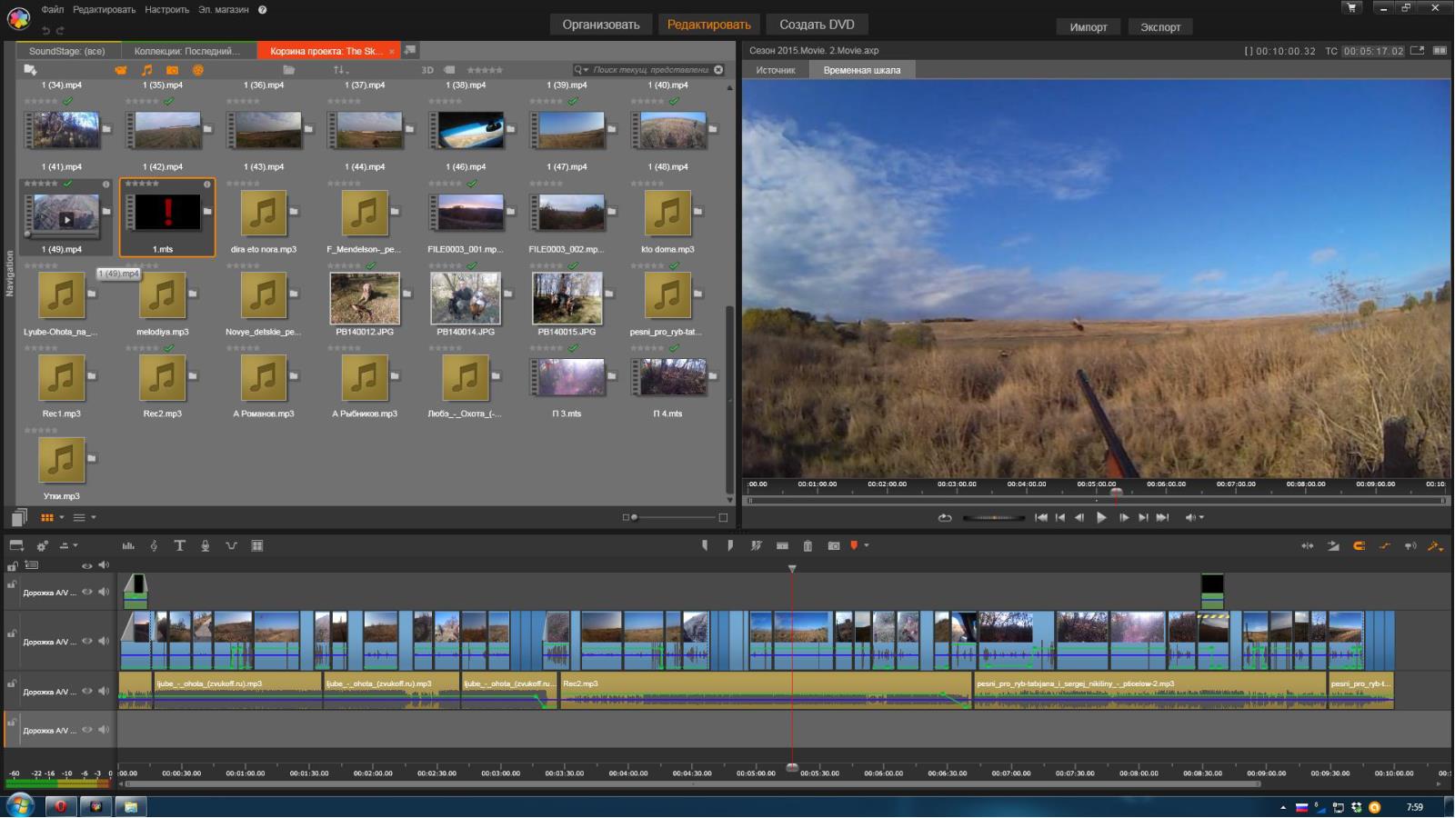
Task: Toggle the lock on the second A/V track
Action: click(12, 633)
